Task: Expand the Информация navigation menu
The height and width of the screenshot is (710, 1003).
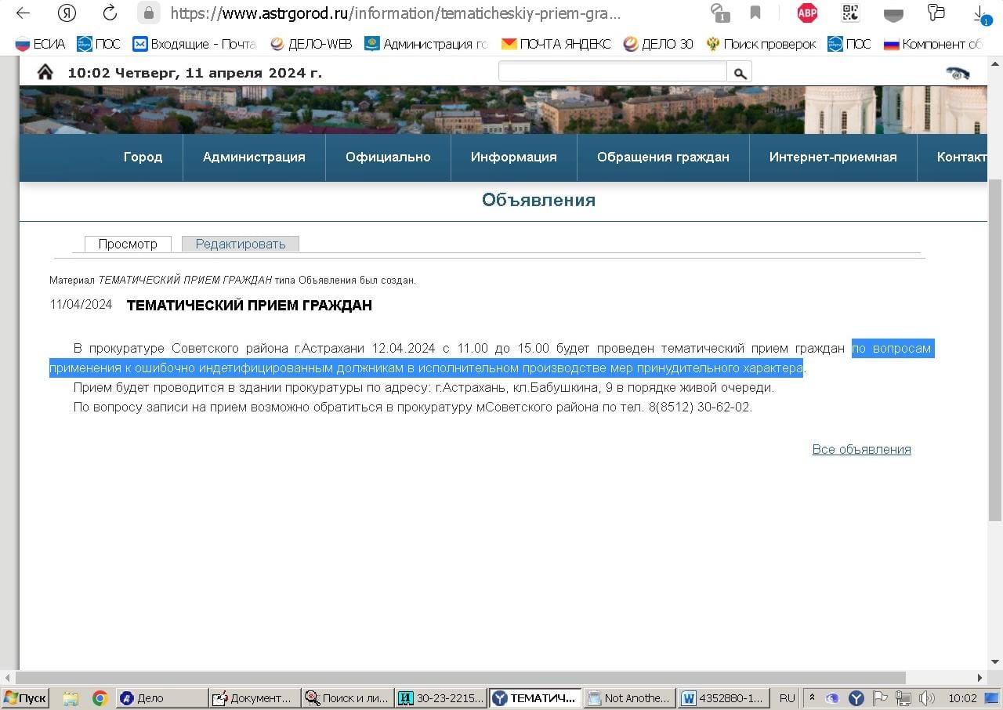Action: [513, 157]
